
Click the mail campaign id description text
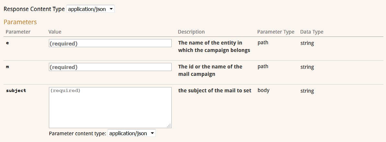click(x=210, y=70)
